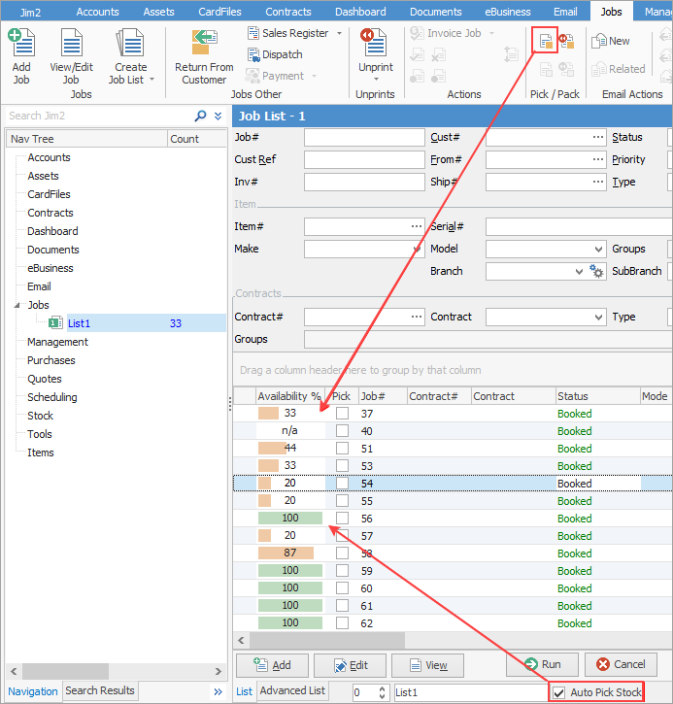Select List1 in the Nav Tree
The width and height of the screenshot is (673, 704).
79,323
